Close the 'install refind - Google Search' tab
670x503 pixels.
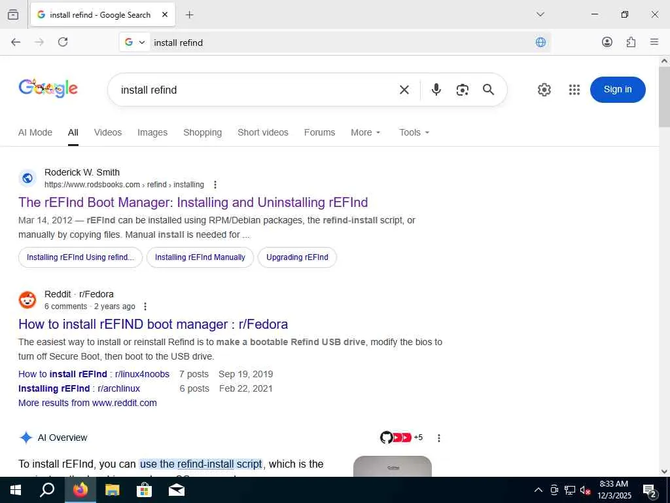click(165, 14)
